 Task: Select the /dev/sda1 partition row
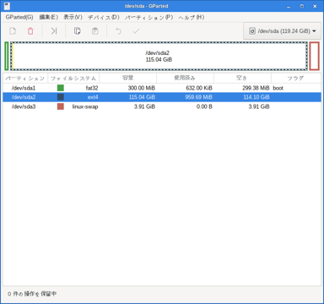point(162,88)
